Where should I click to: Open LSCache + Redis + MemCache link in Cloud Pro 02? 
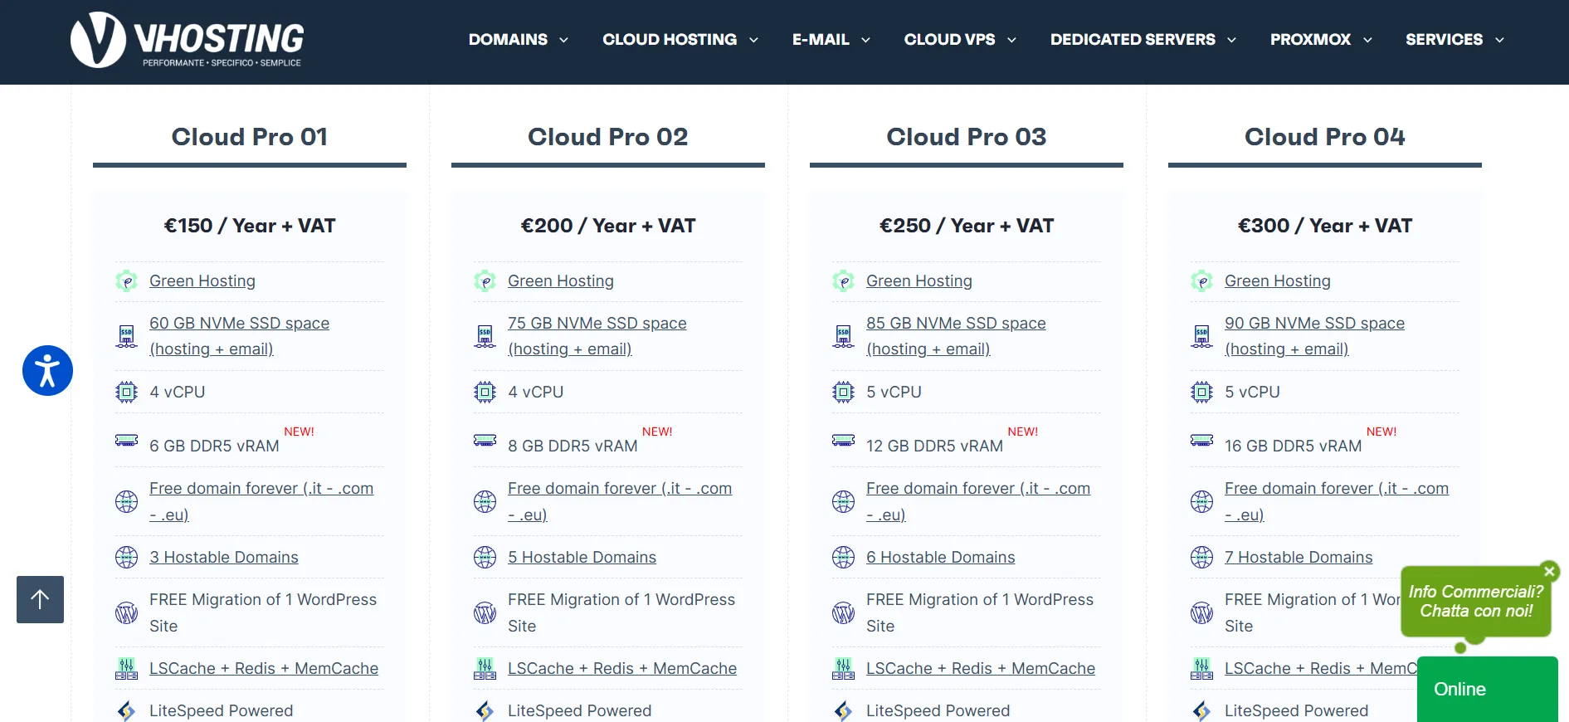[x=622, y=668]
